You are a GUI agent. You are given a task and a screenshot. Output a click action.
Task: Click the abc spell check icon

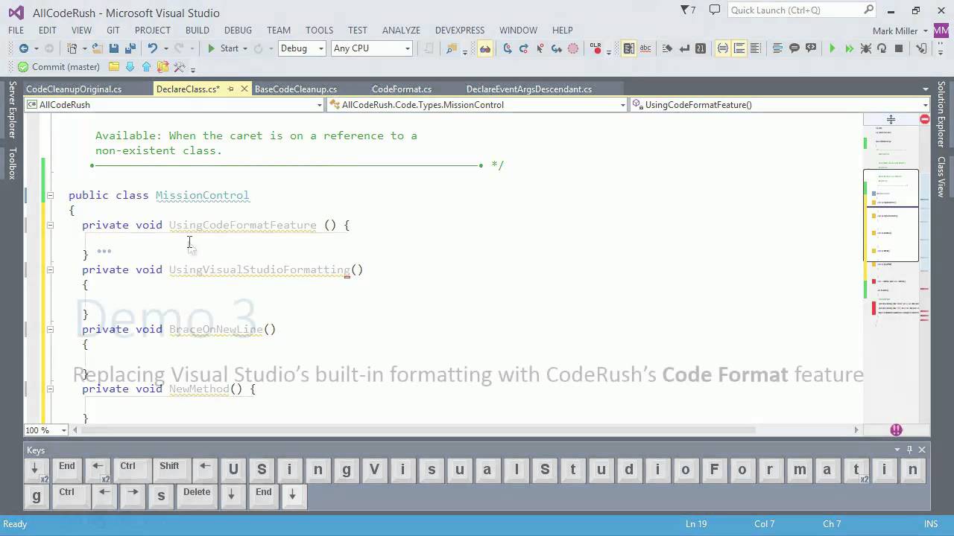point(645,48)
